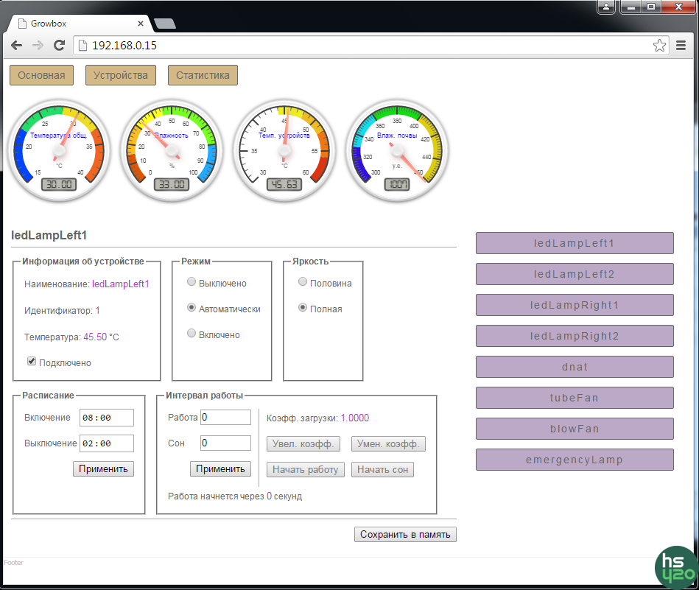Click the humidity gauge
699x590 pixels.
point(172,150)
